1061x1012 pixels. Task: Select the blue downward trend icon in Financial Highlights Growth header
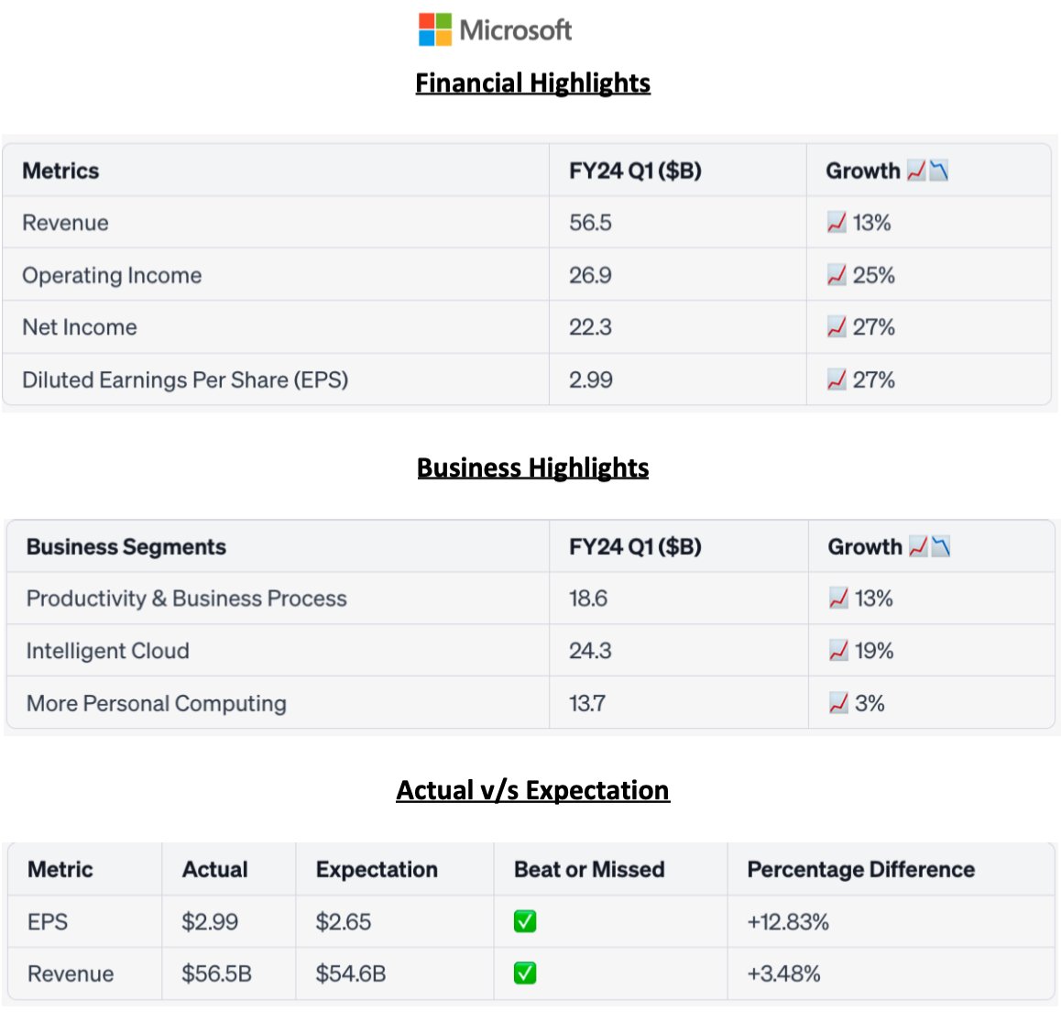(938, 170)
